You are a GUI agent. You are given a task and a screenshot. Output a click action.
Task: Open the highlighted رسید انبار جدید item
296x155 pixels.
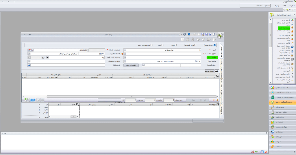pyautogui.click(x=284, y=28)
